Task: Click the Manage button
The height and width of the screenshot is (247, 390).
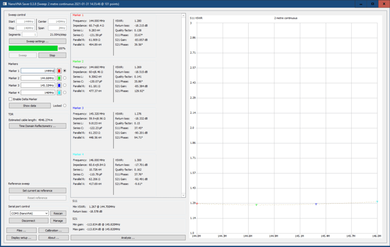Action: 58,221
